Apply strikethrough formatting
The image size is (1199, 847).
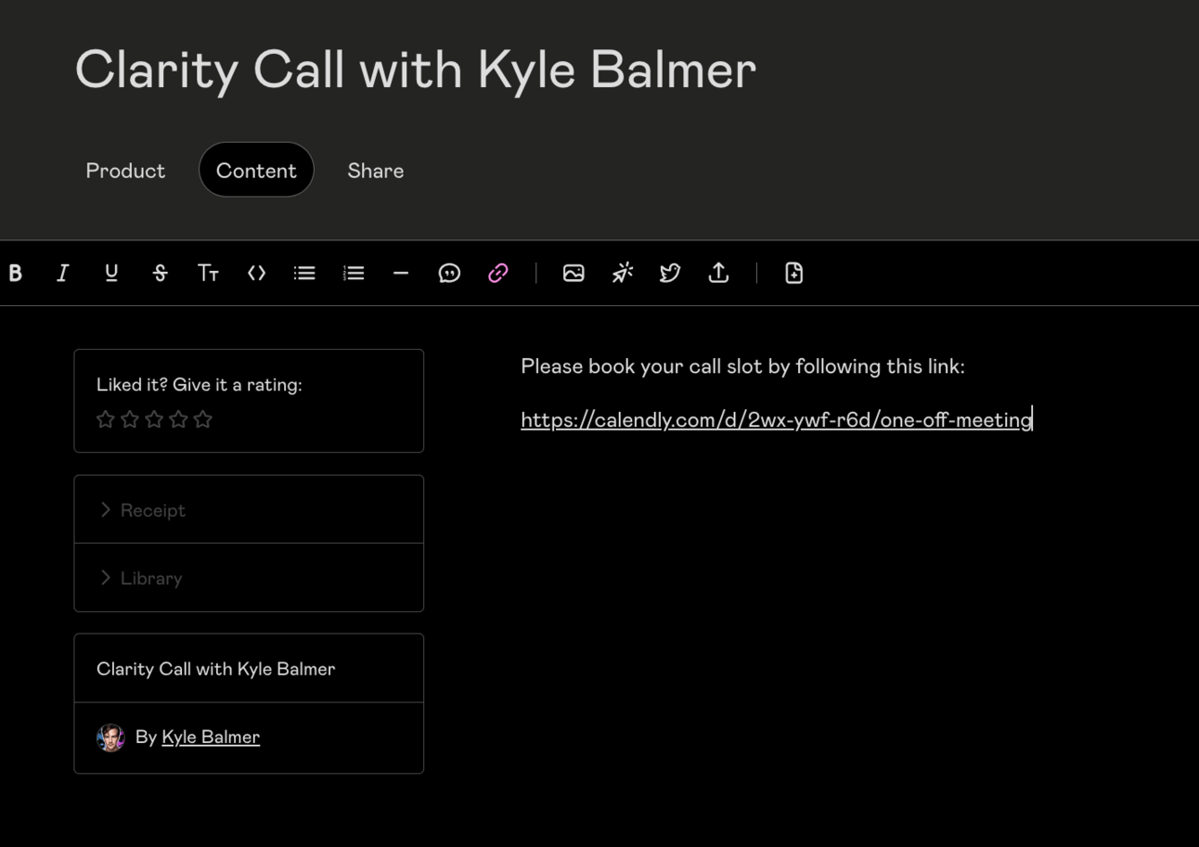pos(160,273)
